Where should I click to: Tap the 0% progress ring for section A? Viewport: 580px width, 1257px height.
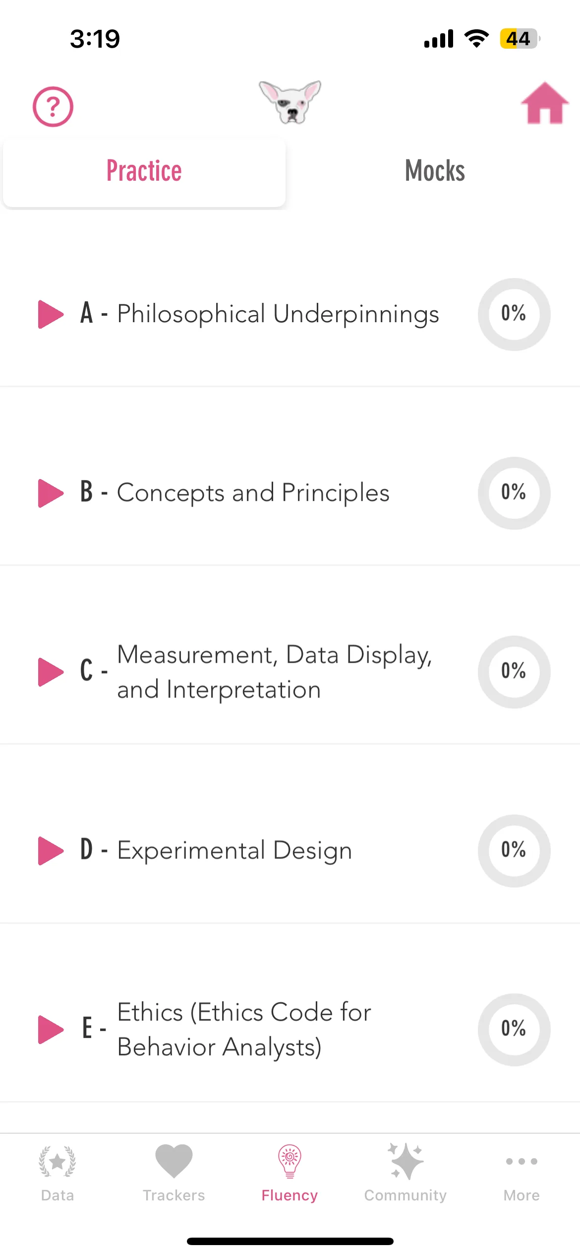[x=514, y=314]
